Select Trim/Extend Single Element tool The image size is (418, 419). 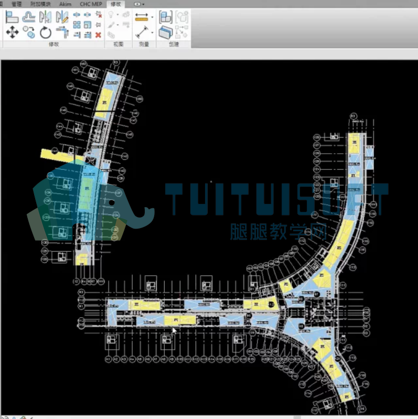tap(77, 35)
